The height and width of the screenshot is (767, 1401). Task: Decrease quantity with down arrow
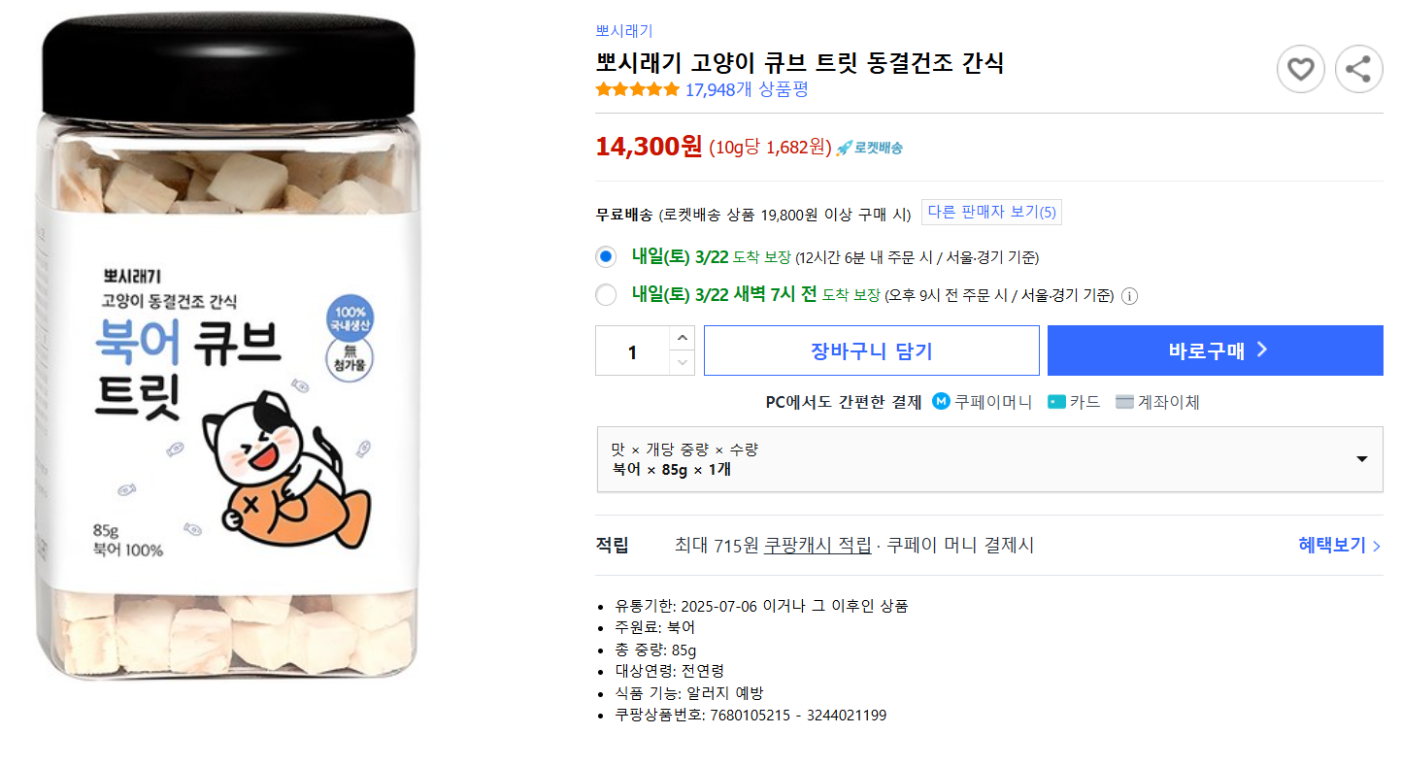pyautogui.click(x=683, y=362)
